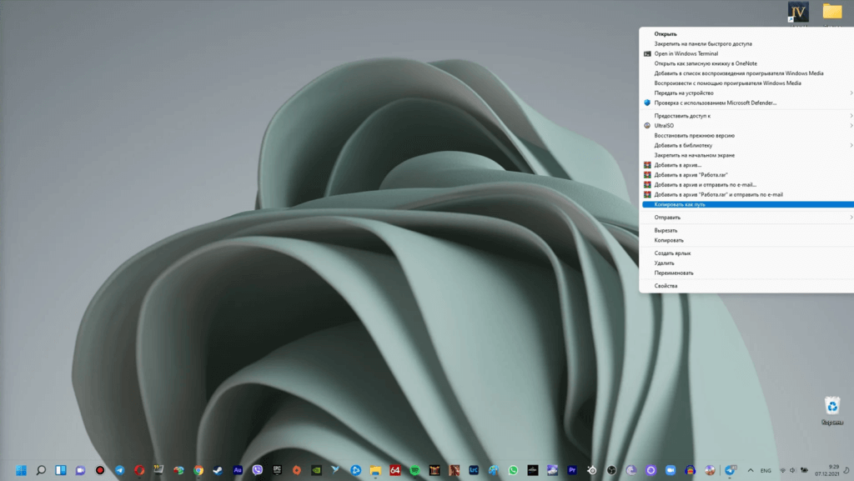Image resolution: width=854 pixels, height=481 pixels.
Task: Launch Adobe Audition from the taskbar
Action: click(238, 470)
